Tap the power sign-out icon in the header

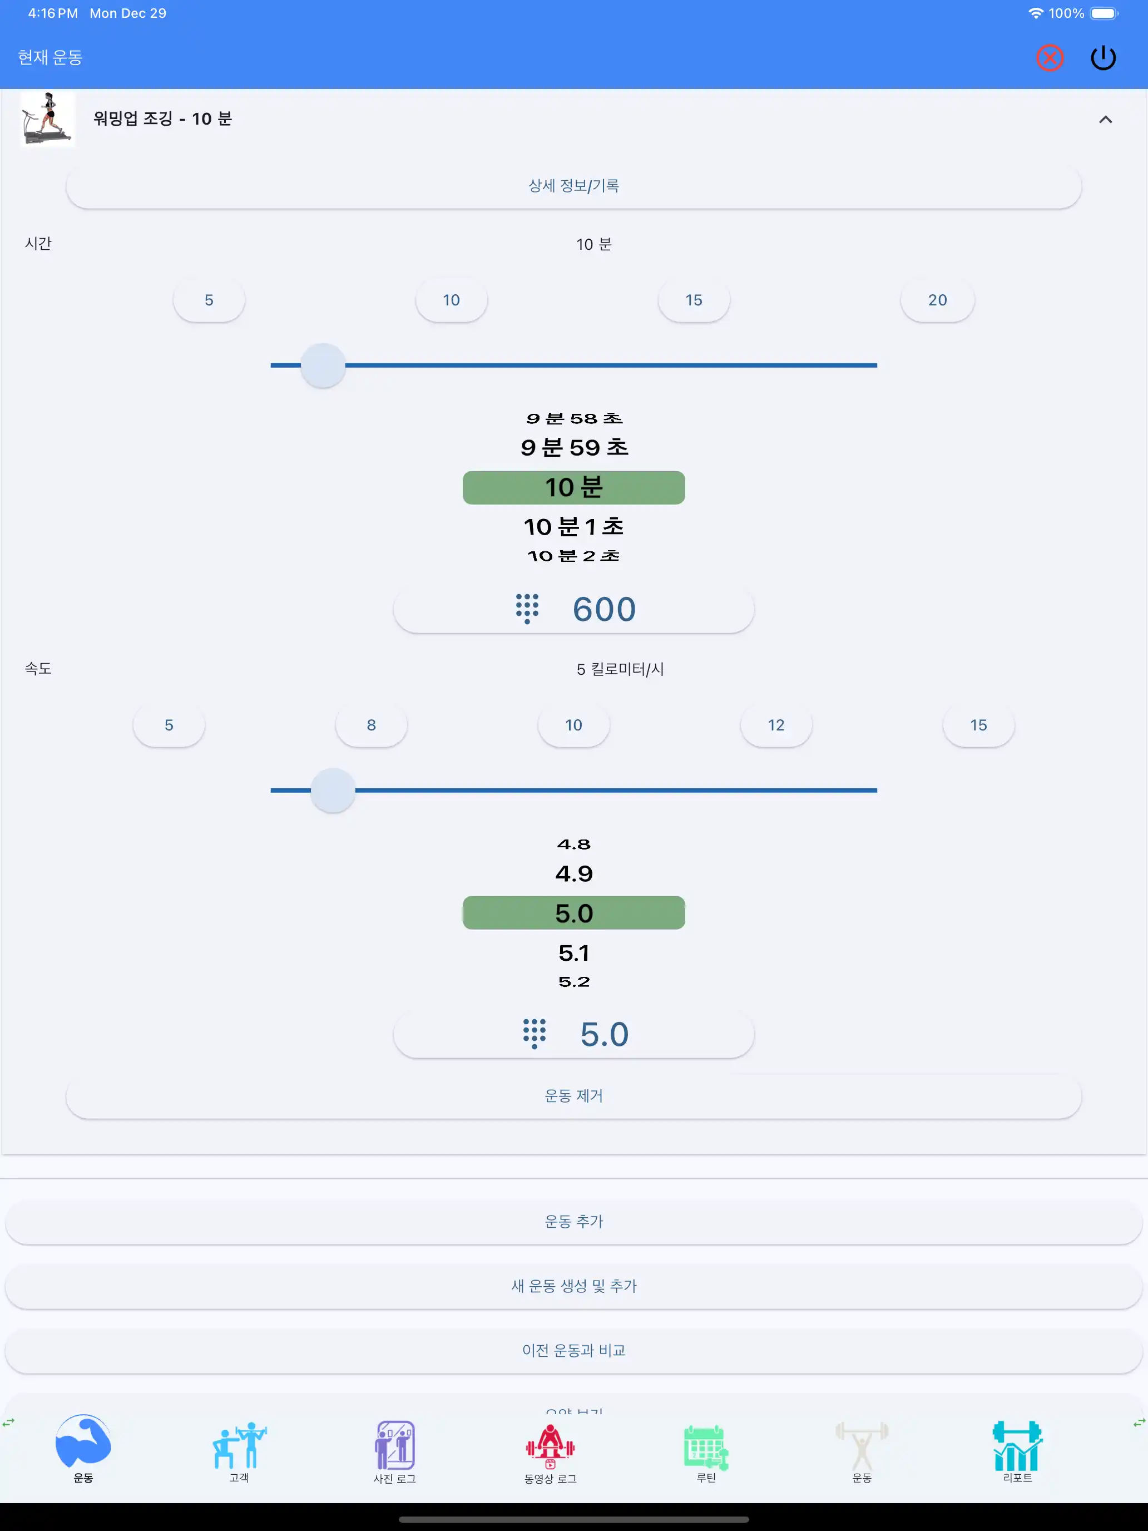1103,57
